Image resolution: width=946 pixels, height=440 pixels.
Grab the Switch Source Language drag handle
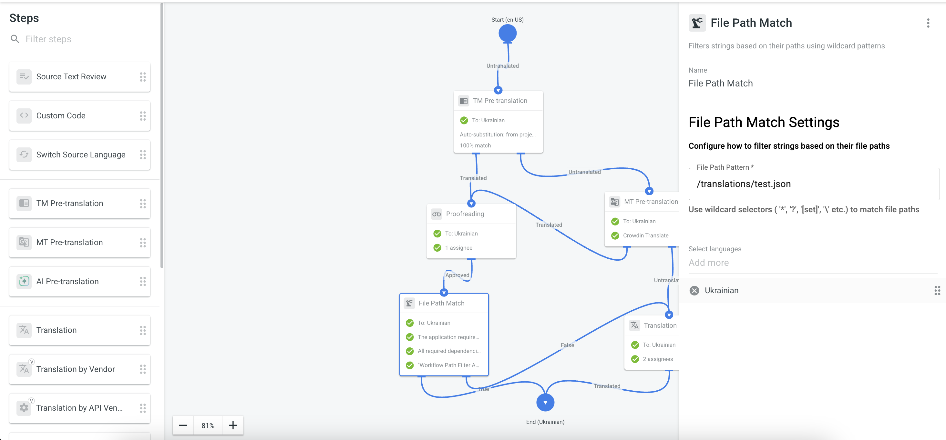tap(142, 155)
